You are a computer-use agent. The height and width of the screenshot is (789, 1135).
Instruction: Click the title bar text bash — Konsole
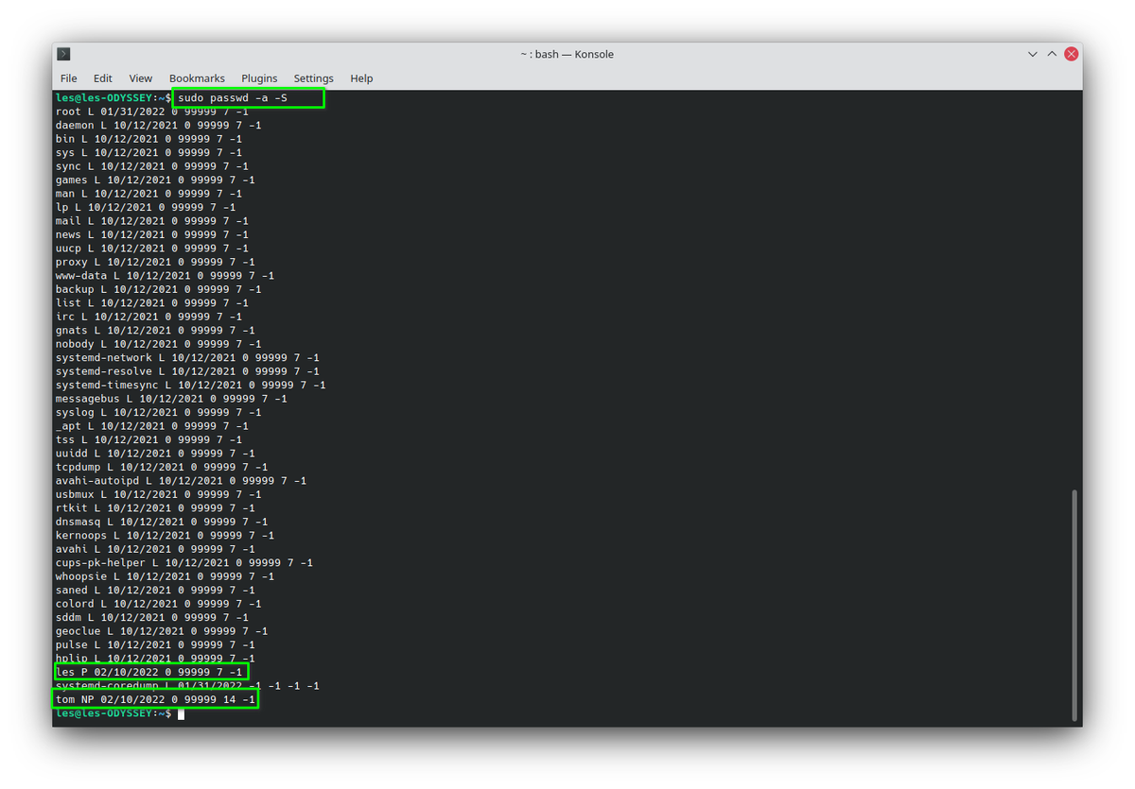click(x=567, y=54)
